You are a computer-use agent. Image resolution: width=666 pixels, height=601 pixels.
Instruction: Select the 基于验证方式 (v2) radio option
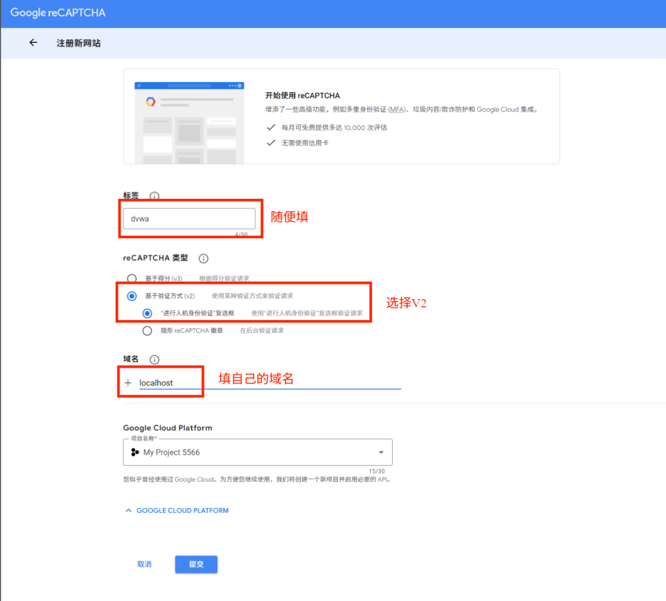(132, 296)
